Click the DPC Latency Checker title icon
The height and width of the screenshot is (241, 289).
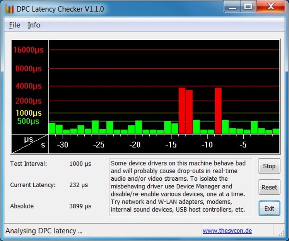pyautogui.click(x=9, y=9)
